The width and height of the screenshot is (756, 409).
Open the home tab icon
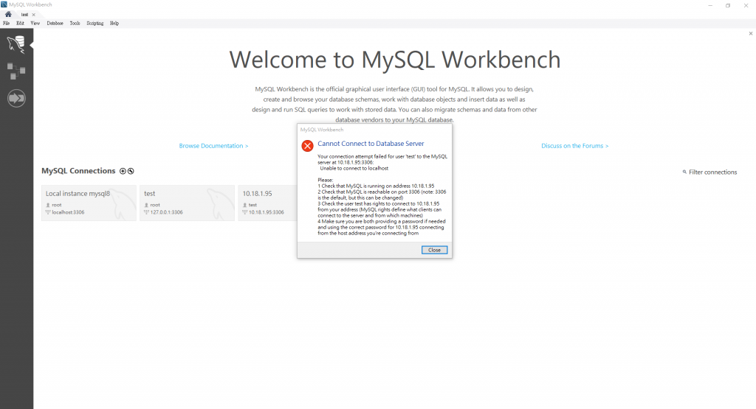[x=8, y=15]
